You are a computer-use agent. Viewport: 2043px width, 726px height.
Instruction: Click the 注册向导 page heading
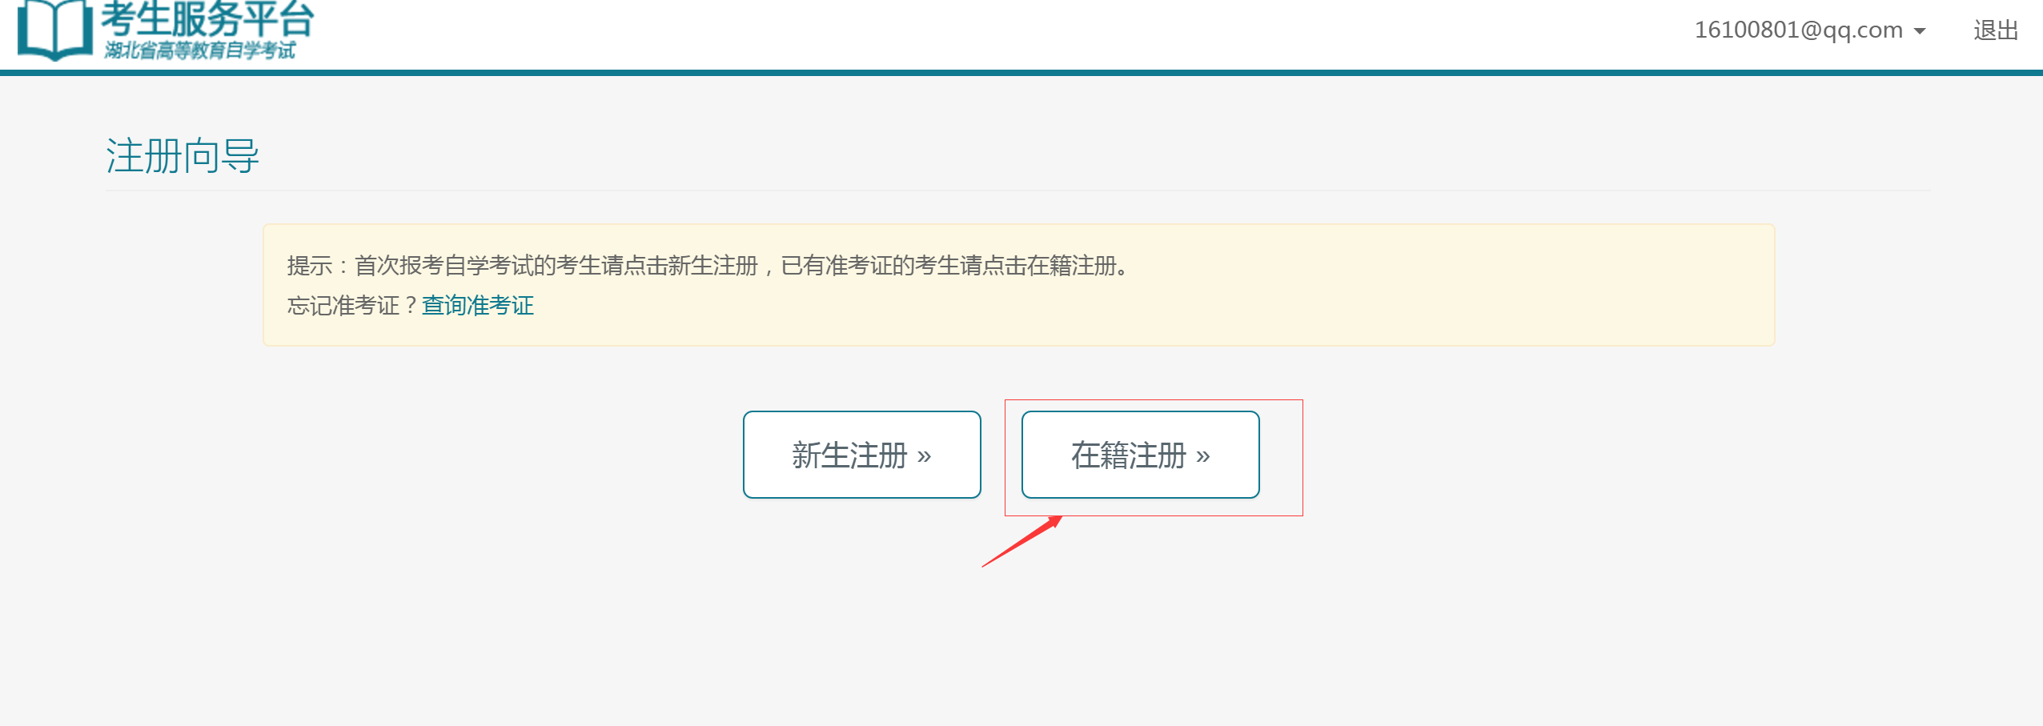(x=183, y=155)
